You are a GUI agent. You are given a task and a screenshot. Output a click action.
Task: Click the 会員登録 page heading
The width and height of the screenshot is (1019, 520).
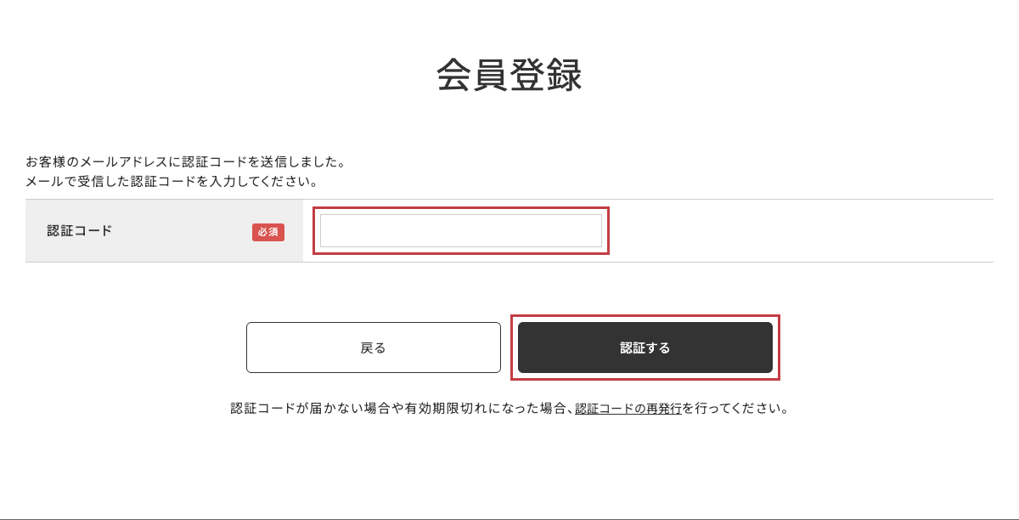click(509, 73)
